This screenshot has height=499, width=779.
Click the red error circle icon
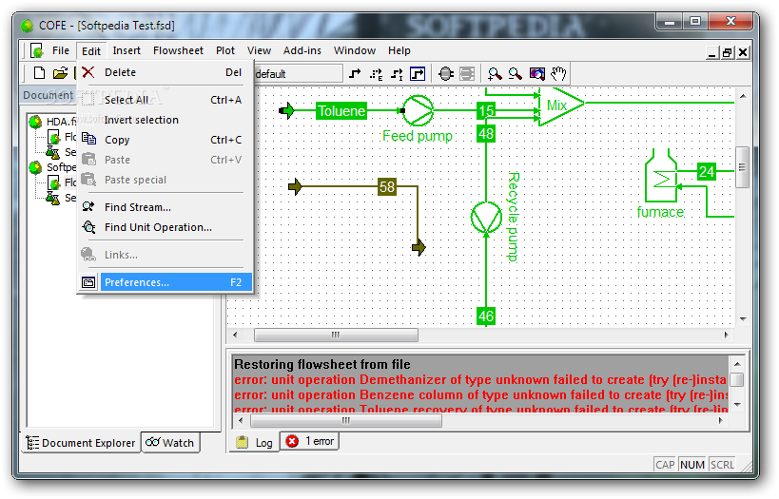click(292, 441)
